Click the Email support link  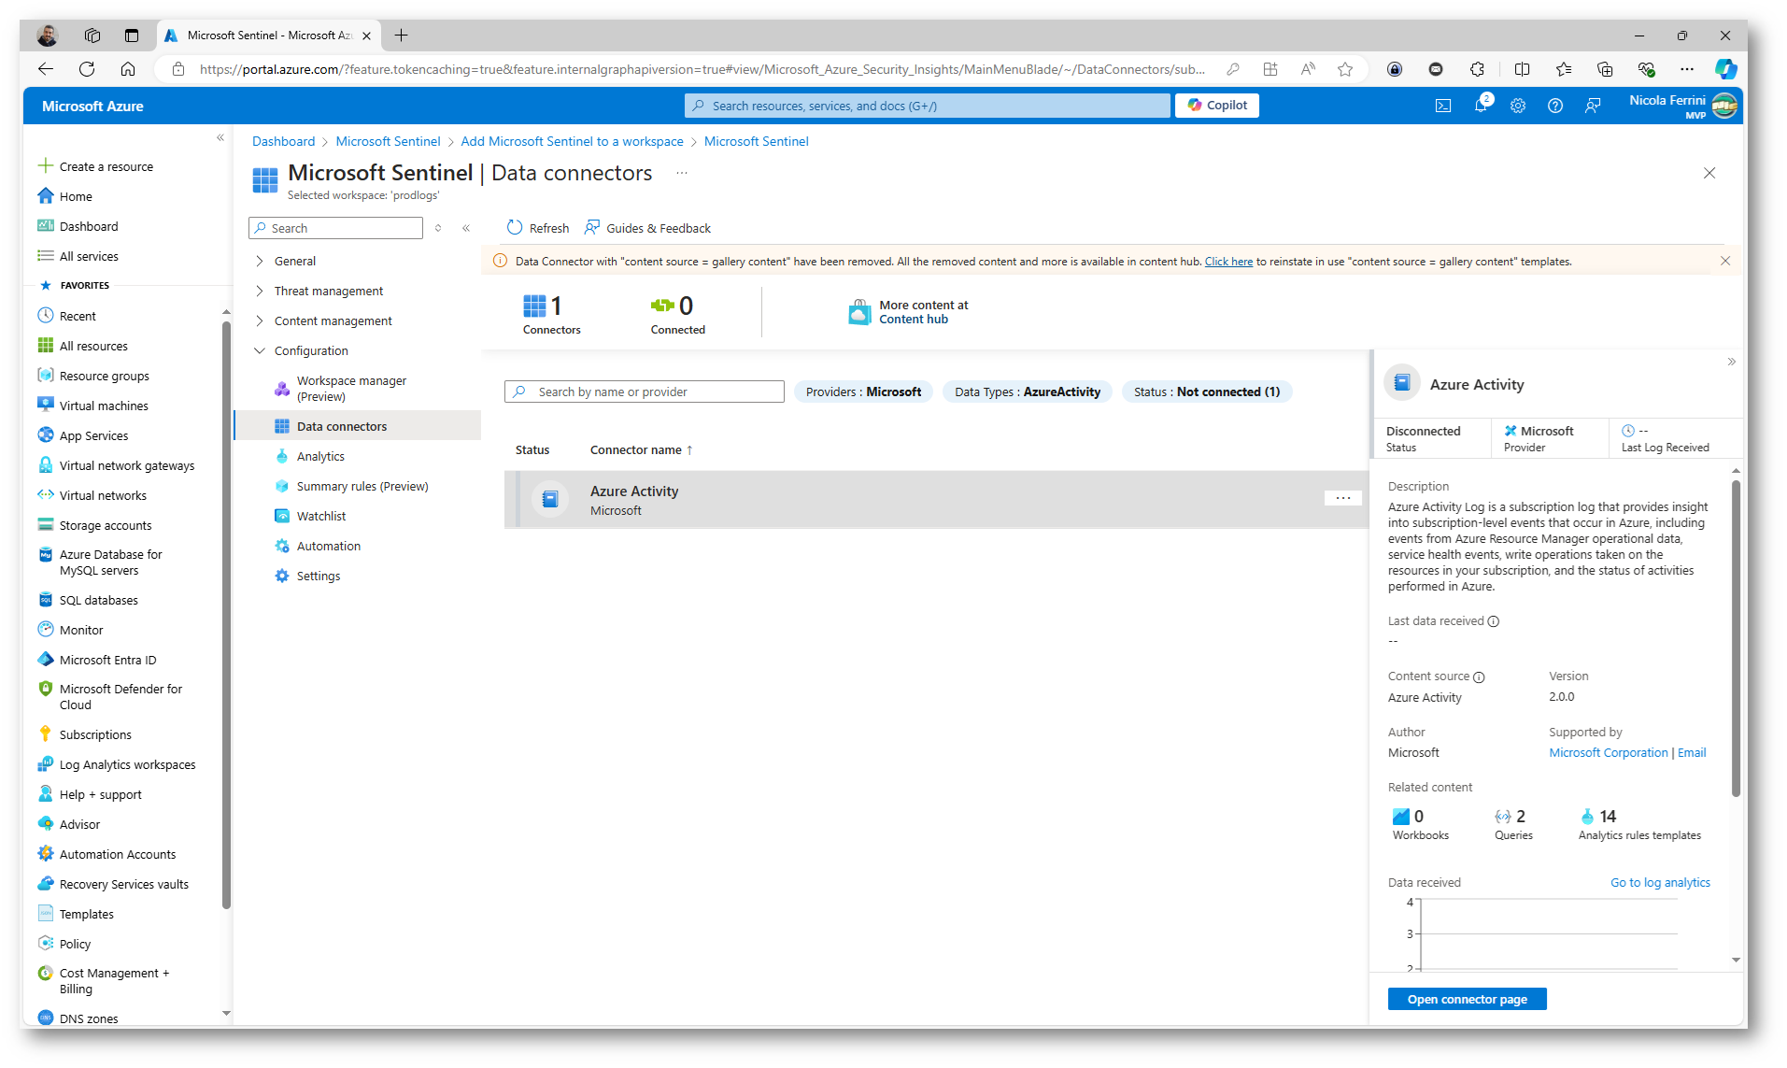[x=1692, y=752]
